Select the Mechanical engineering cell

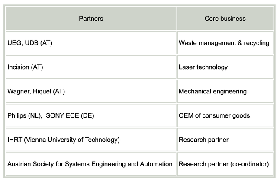click(x=225, y=91)
